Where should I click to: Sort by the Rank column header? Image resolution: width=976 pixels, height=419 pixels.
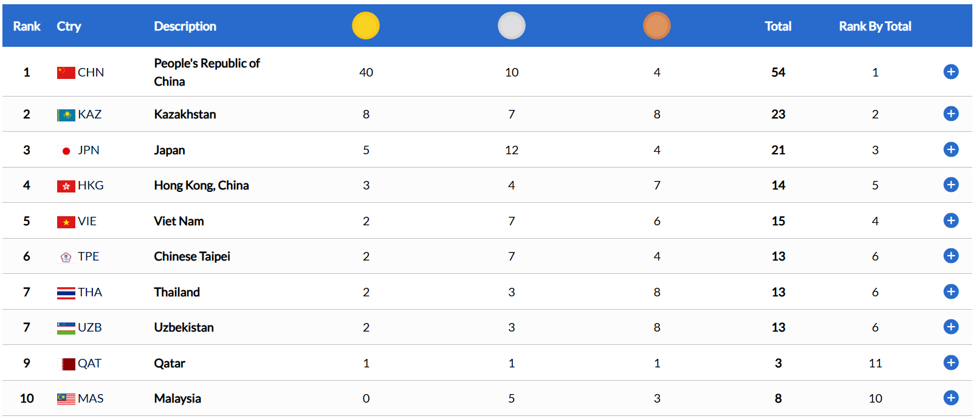tap(27, 26)
